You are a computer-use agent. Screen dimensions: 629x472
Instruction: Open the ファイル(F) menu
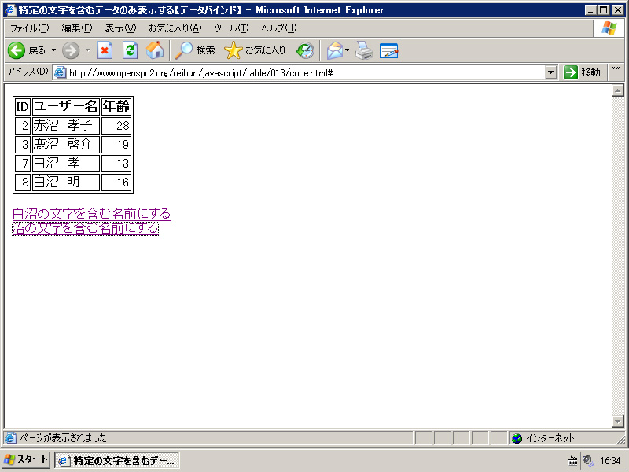click(29, 28)
